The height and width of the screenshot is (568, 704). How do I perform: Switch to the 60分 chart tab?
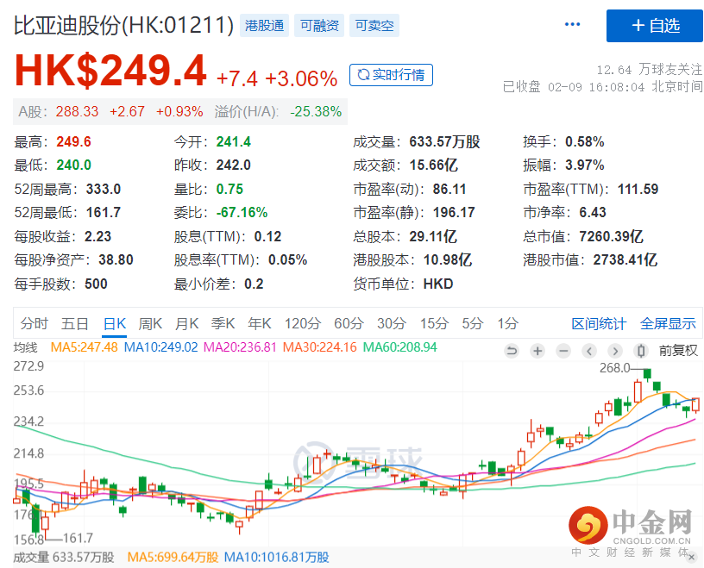349,324
